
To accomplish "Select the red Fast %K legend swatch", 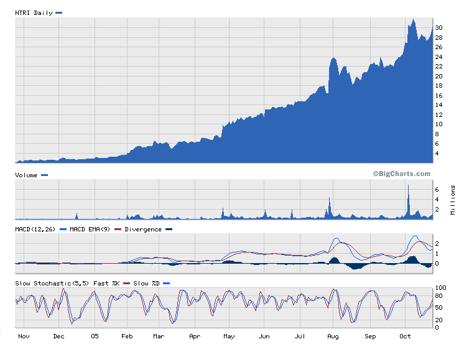I will pyautogui.click(x=126, y=284).
